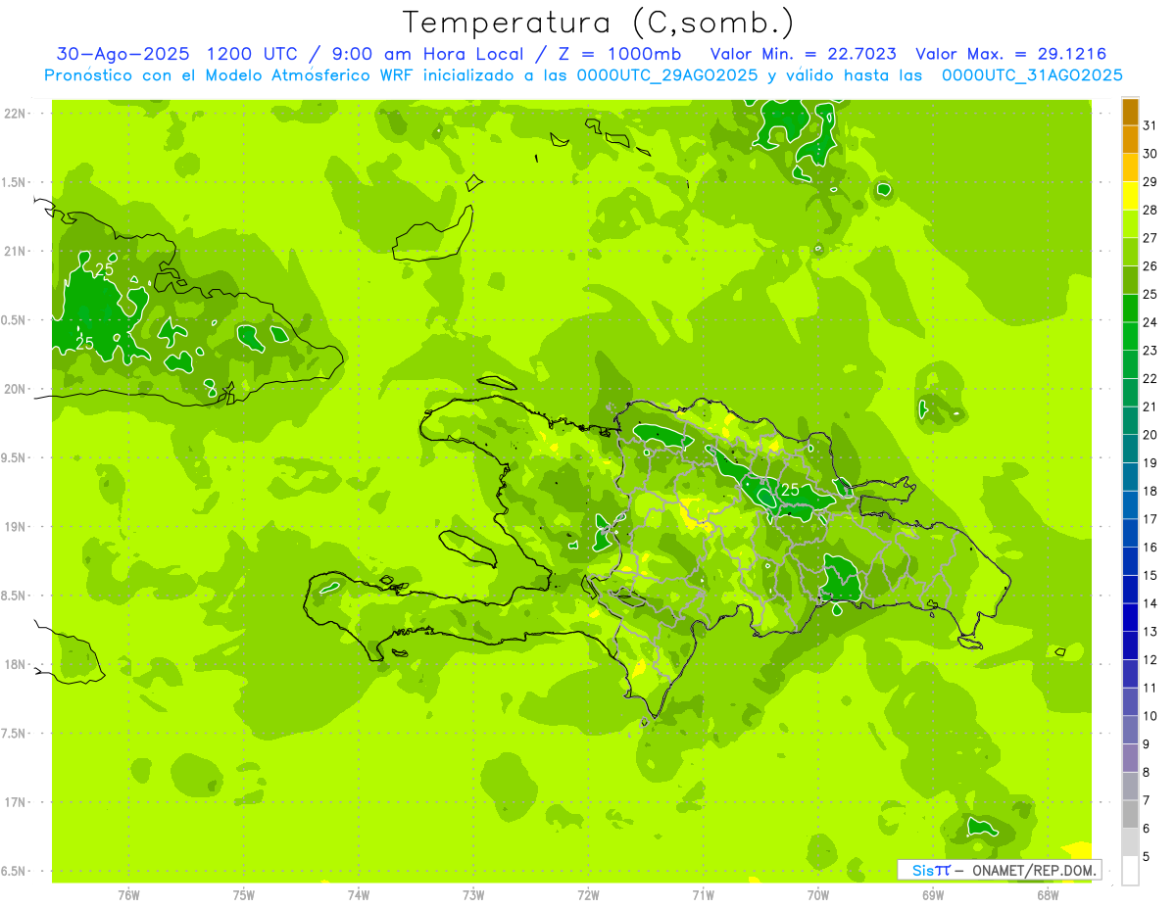Click the 75W longitude axis label

tap(244, 895)
